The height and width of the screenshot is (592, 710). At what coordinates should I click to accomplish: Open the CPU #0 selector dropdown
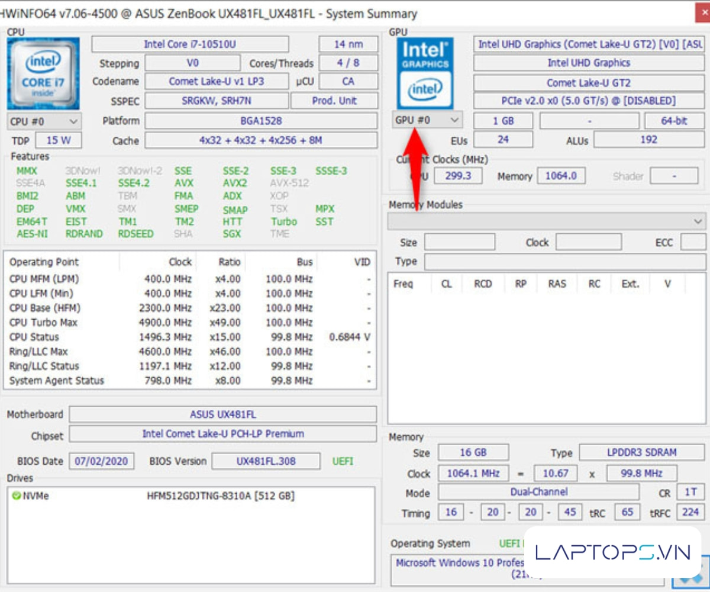point(44,121)
